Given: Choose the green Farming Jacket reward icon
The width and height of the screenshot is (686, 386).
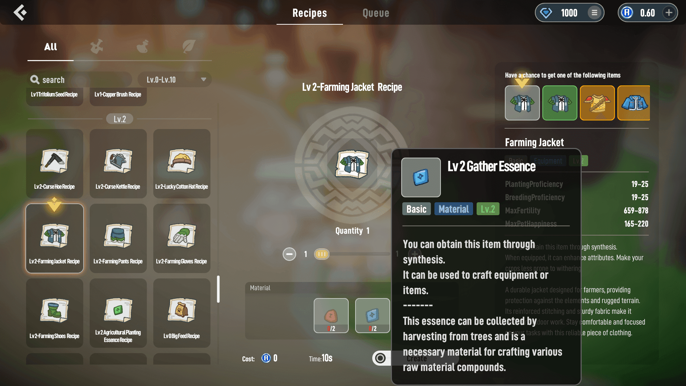Looking at the screenshot, I should tap(560, 103).
